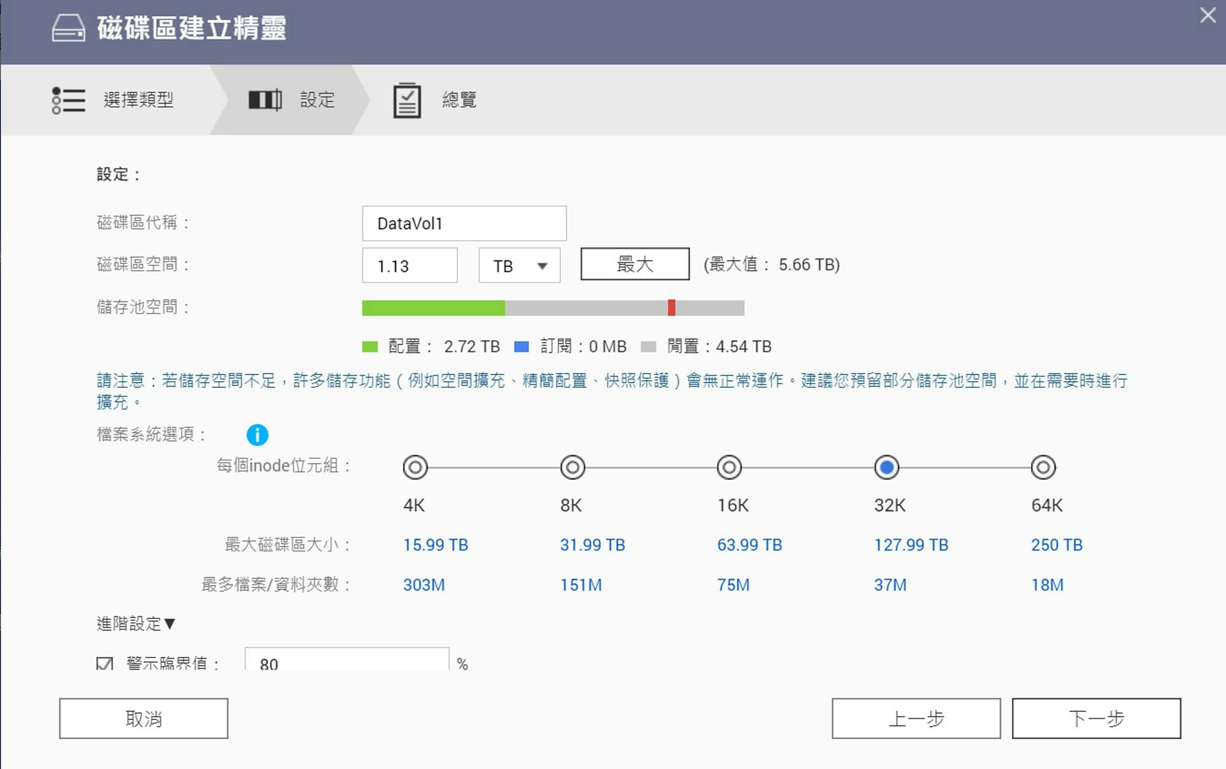Select 16K bytes per inode
Screen dimensions: 1226x769
coord(729,468)
